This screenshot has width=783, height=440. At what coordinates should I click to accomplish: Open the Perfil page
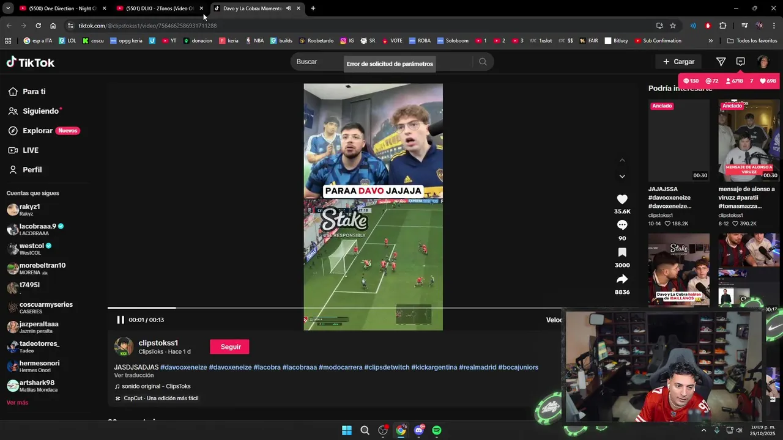tap(25, 170)
